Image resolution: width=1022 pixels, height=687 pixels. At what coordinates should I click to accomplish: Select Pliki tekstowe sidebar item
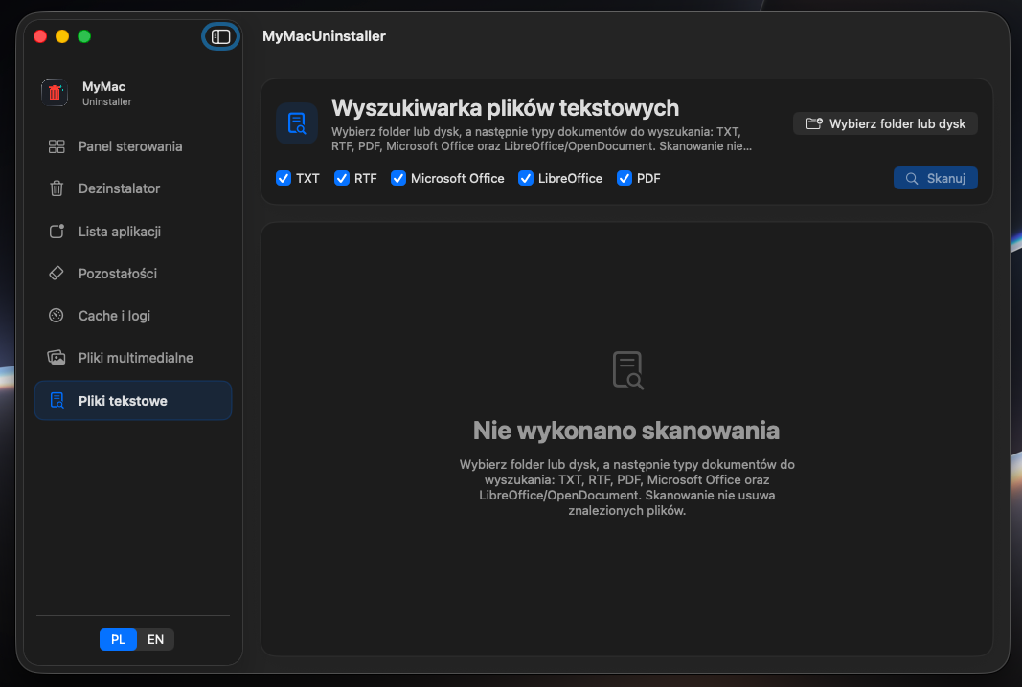tap(133, 401)
